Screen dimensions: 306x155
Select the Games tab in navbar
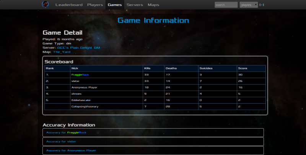point(115,5)
